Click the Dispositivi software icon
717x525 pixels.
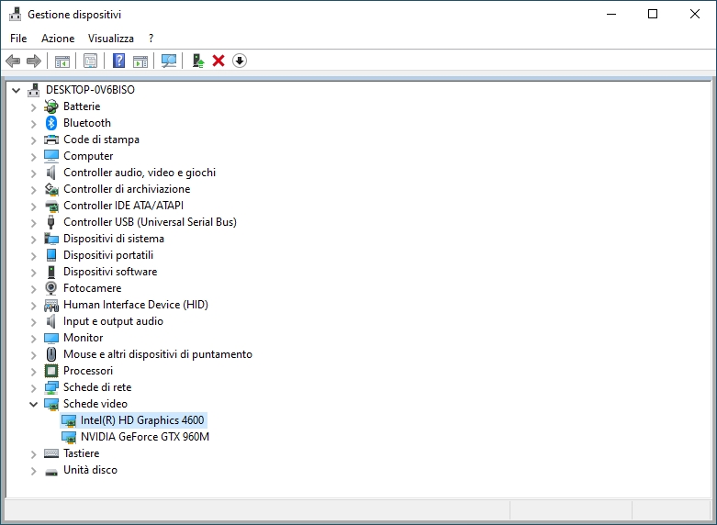point(51,272)
